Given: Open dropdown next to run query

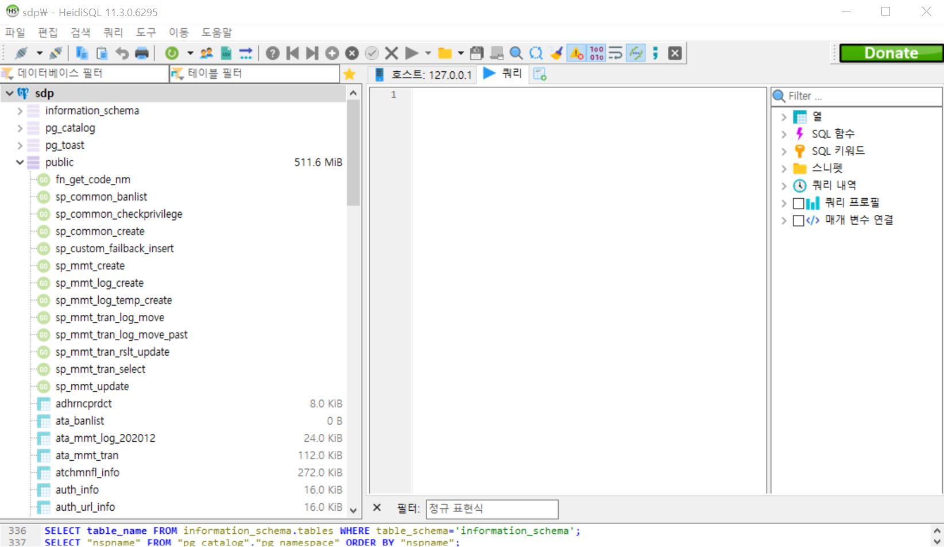Looking at the screenshot, I should (428, 53).
